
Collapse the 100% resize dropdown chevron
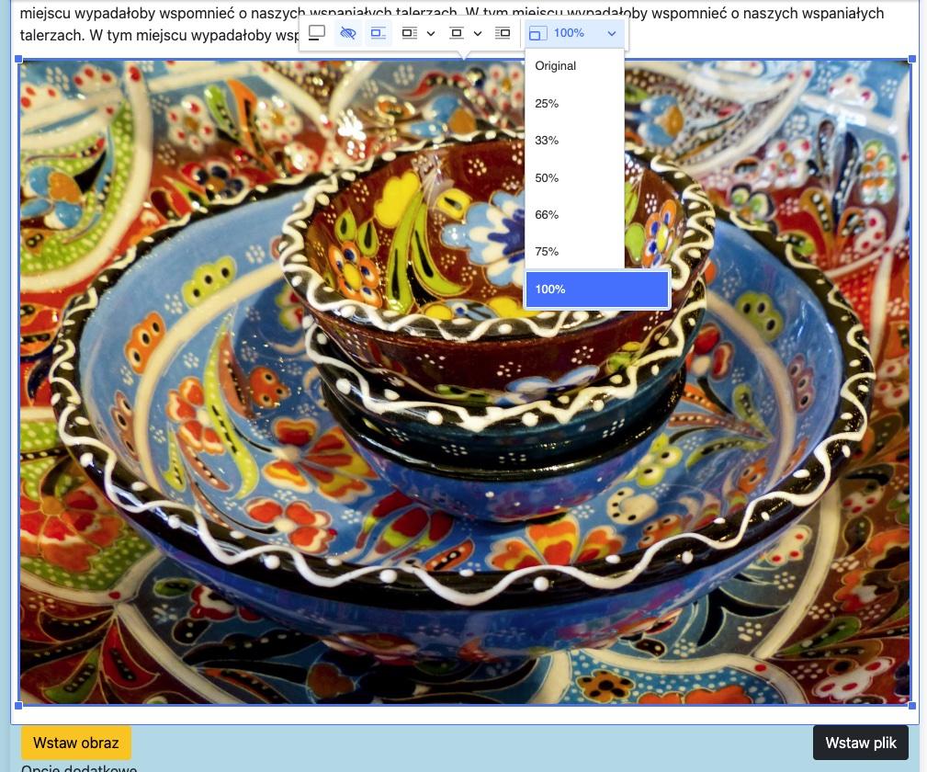(612, 33)
